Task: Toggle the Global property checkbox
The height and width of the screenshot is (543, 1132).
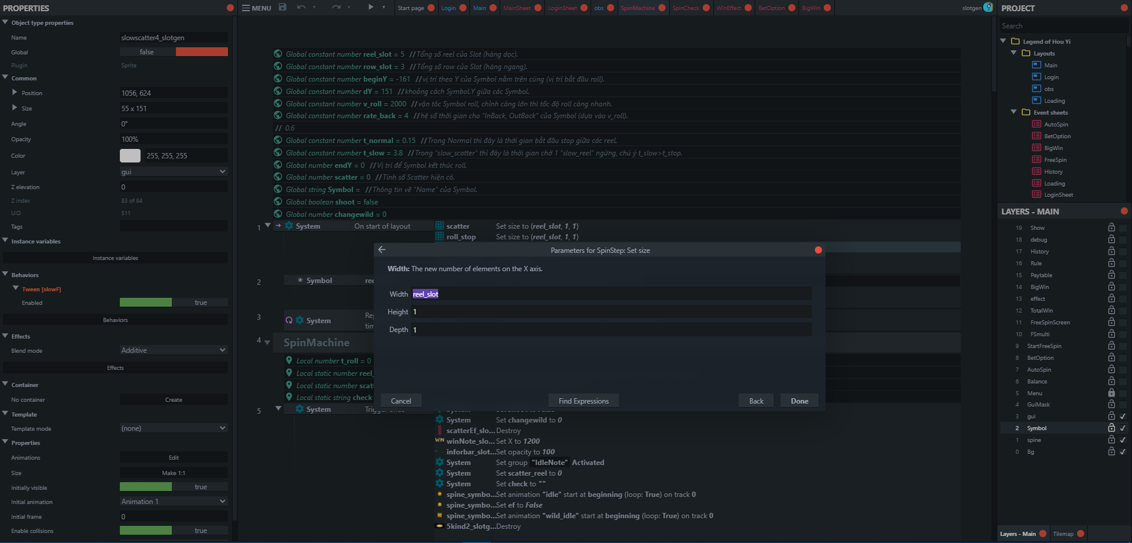Action: click(x=174, y=52)
